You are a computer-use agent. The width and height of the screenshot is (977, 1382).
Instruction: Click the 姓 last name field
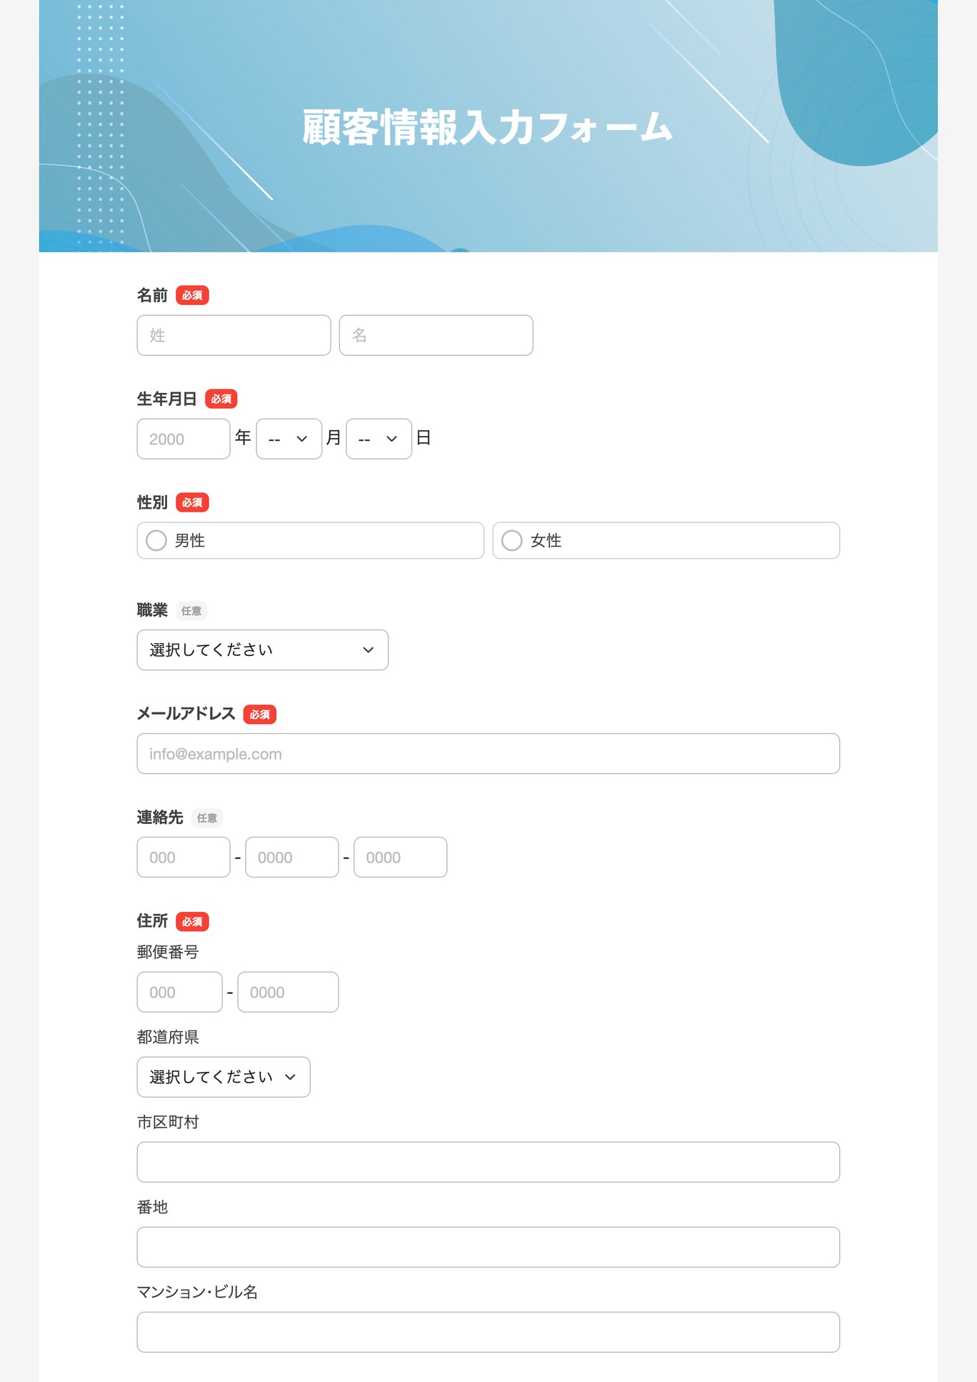click(x=234, y=335)
